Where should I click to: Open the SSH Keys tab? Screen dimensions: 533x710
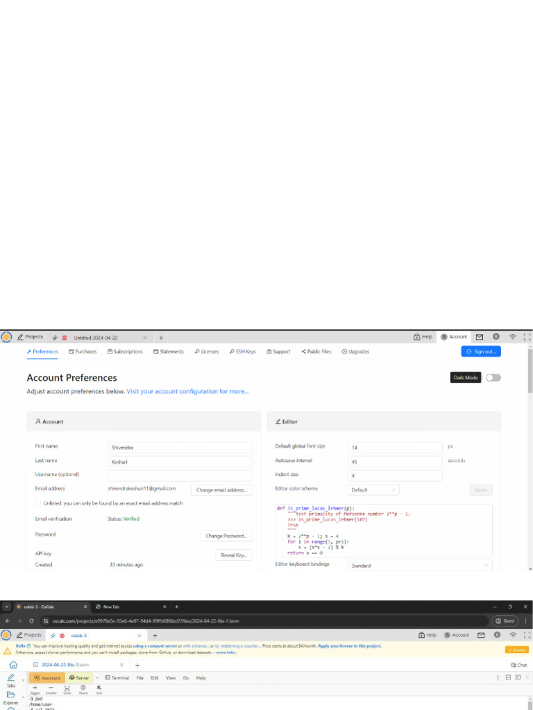point(242,352)
